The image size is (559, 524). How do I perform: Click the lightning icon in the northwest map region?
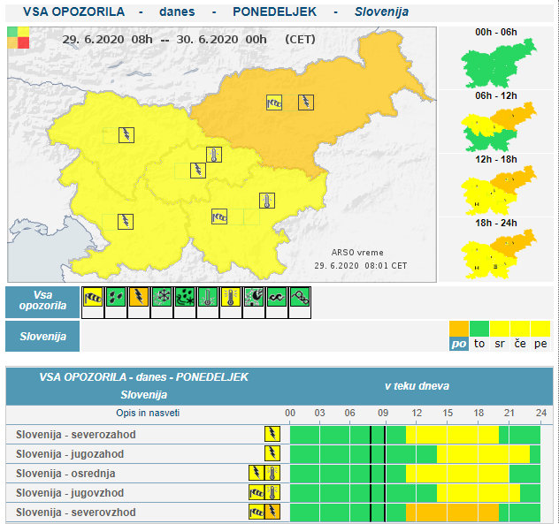[126, 134]
